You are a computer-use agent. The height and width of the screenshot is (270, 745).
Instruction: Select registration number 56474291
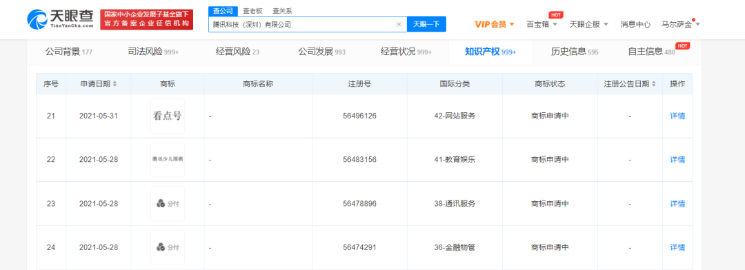click(359, 247)
